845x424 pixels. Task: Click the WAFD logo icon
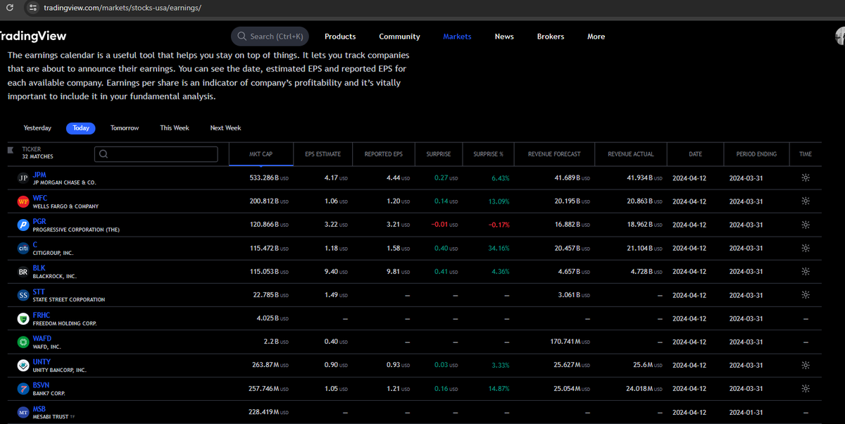(x=23, y=342)
